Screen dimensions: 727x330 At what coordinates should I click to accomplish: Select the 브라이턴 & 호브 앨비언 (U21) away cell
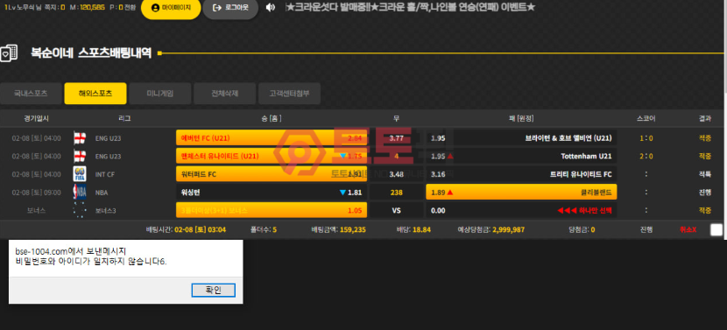(x=522, y=138)
